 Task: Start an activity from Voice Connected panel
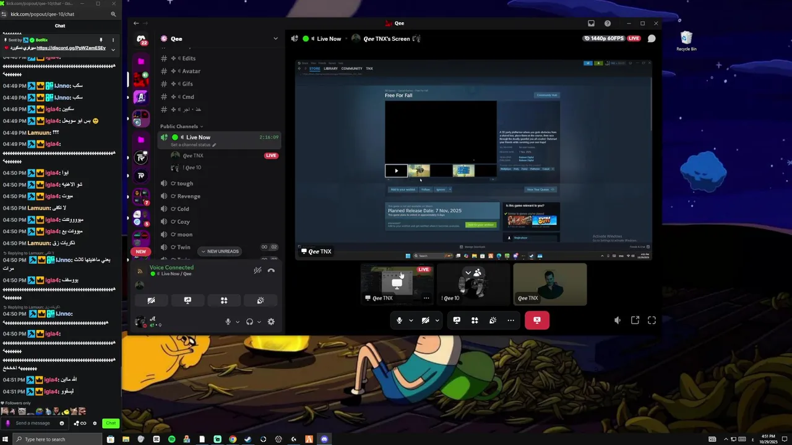click(x=224, y=300)
